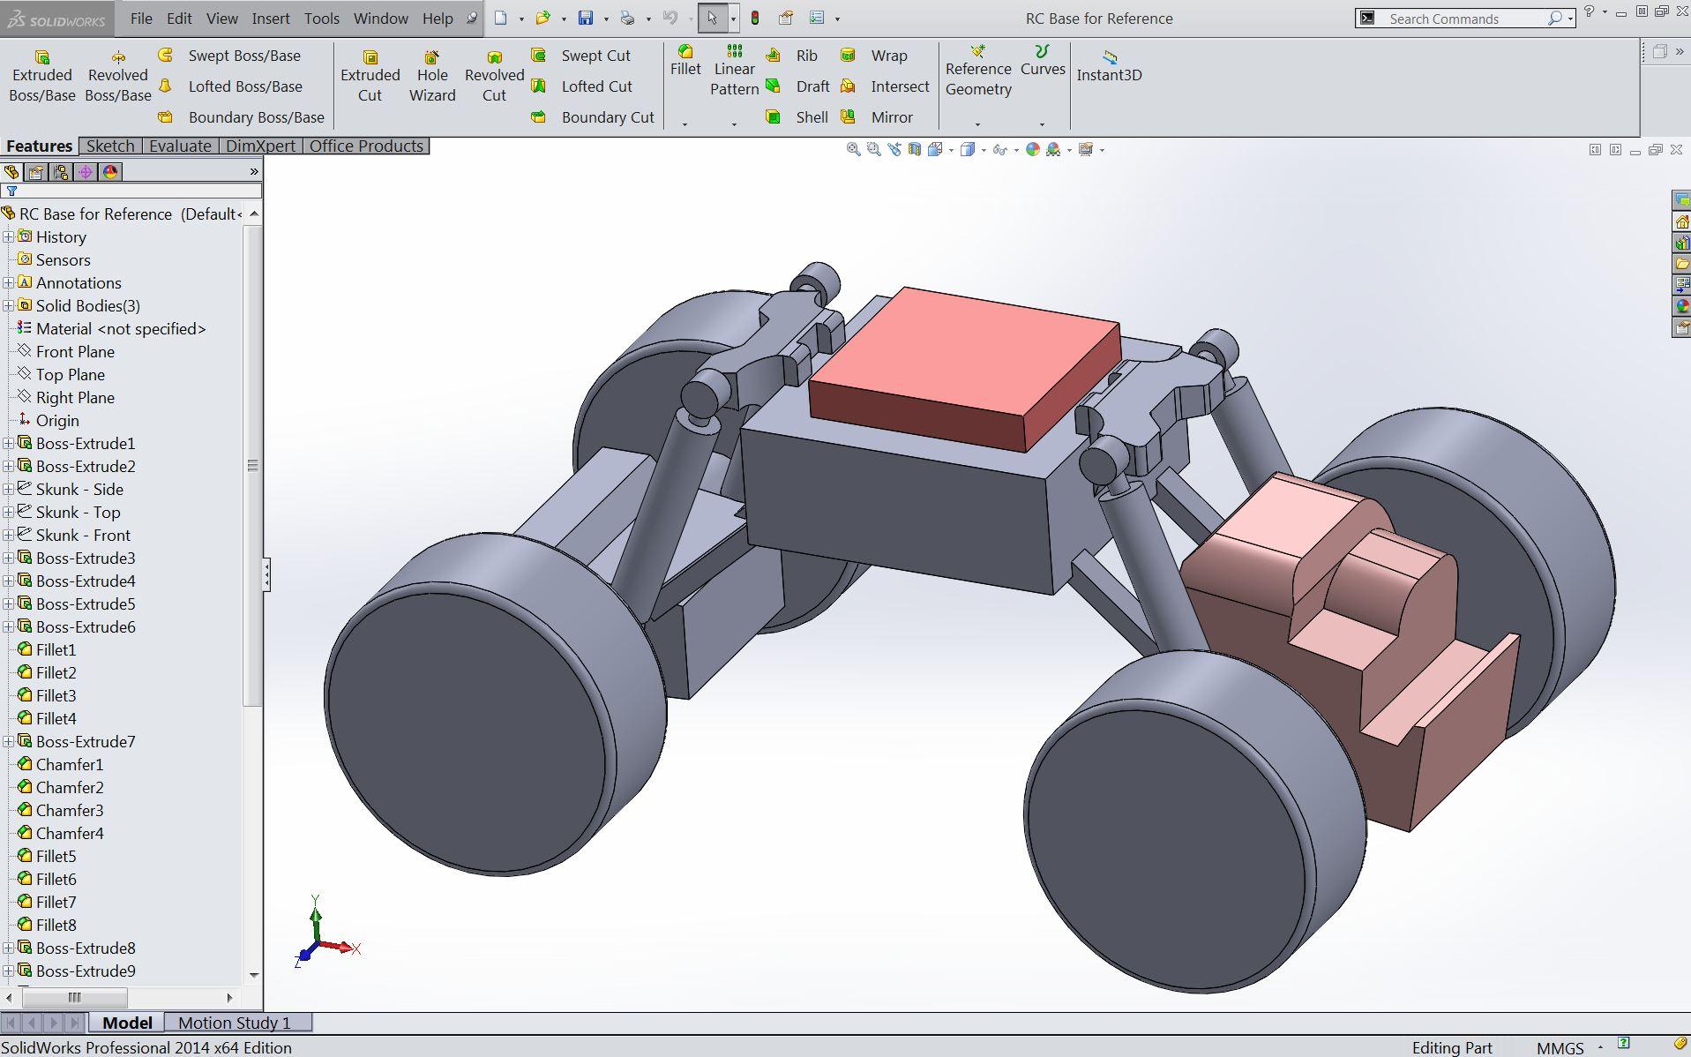
Task: Click the Zoom to Fit icon
Action: (853, 150)
